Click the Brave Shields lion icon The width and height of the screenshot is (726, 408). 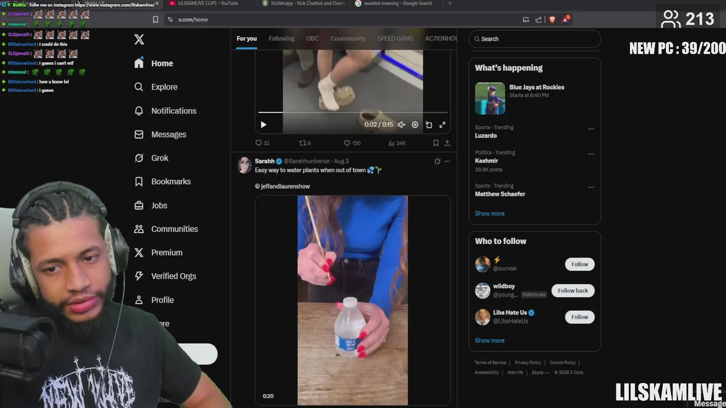point(552,19)
